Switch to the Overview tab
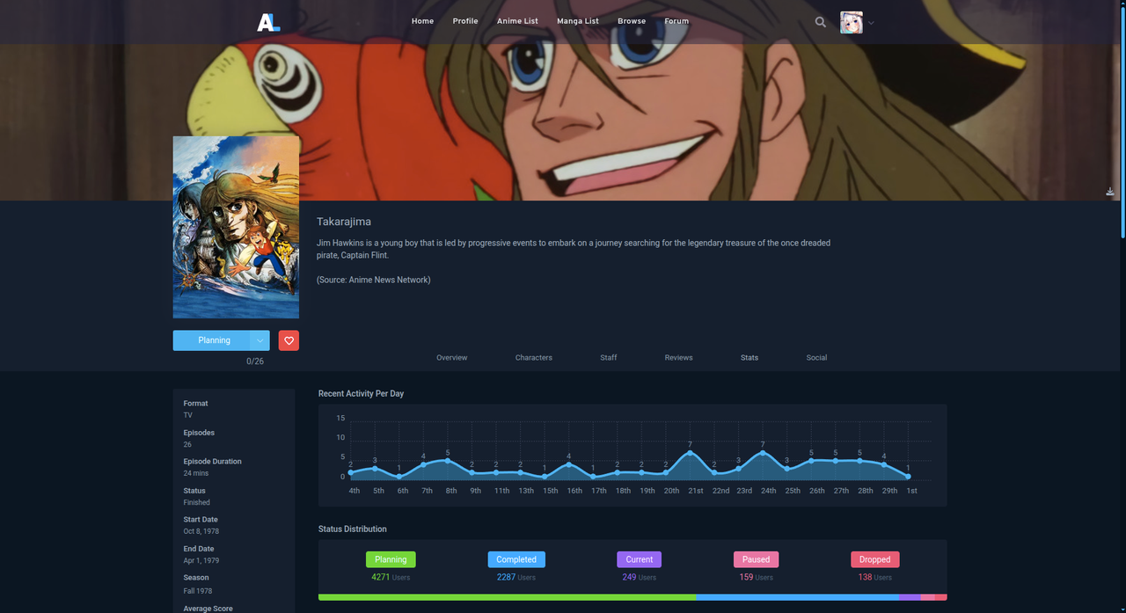Screen dimensions: 1126x613 point(452,358)
